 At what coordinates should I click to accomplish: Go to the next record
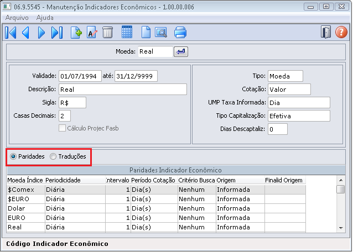point(41,33)
